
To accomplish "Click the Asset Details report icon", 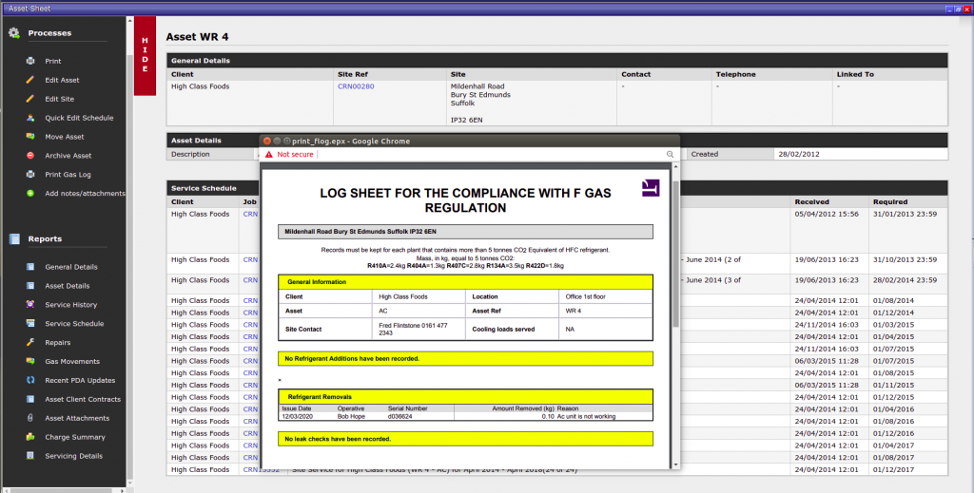I will (x=30, y=286).
